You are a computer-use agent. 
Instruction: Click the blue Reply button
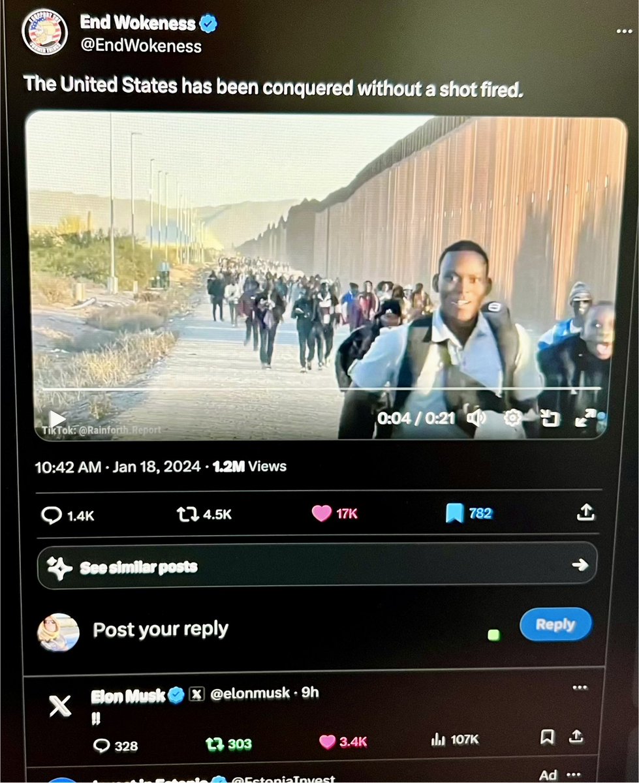click(x=555, y=624)
